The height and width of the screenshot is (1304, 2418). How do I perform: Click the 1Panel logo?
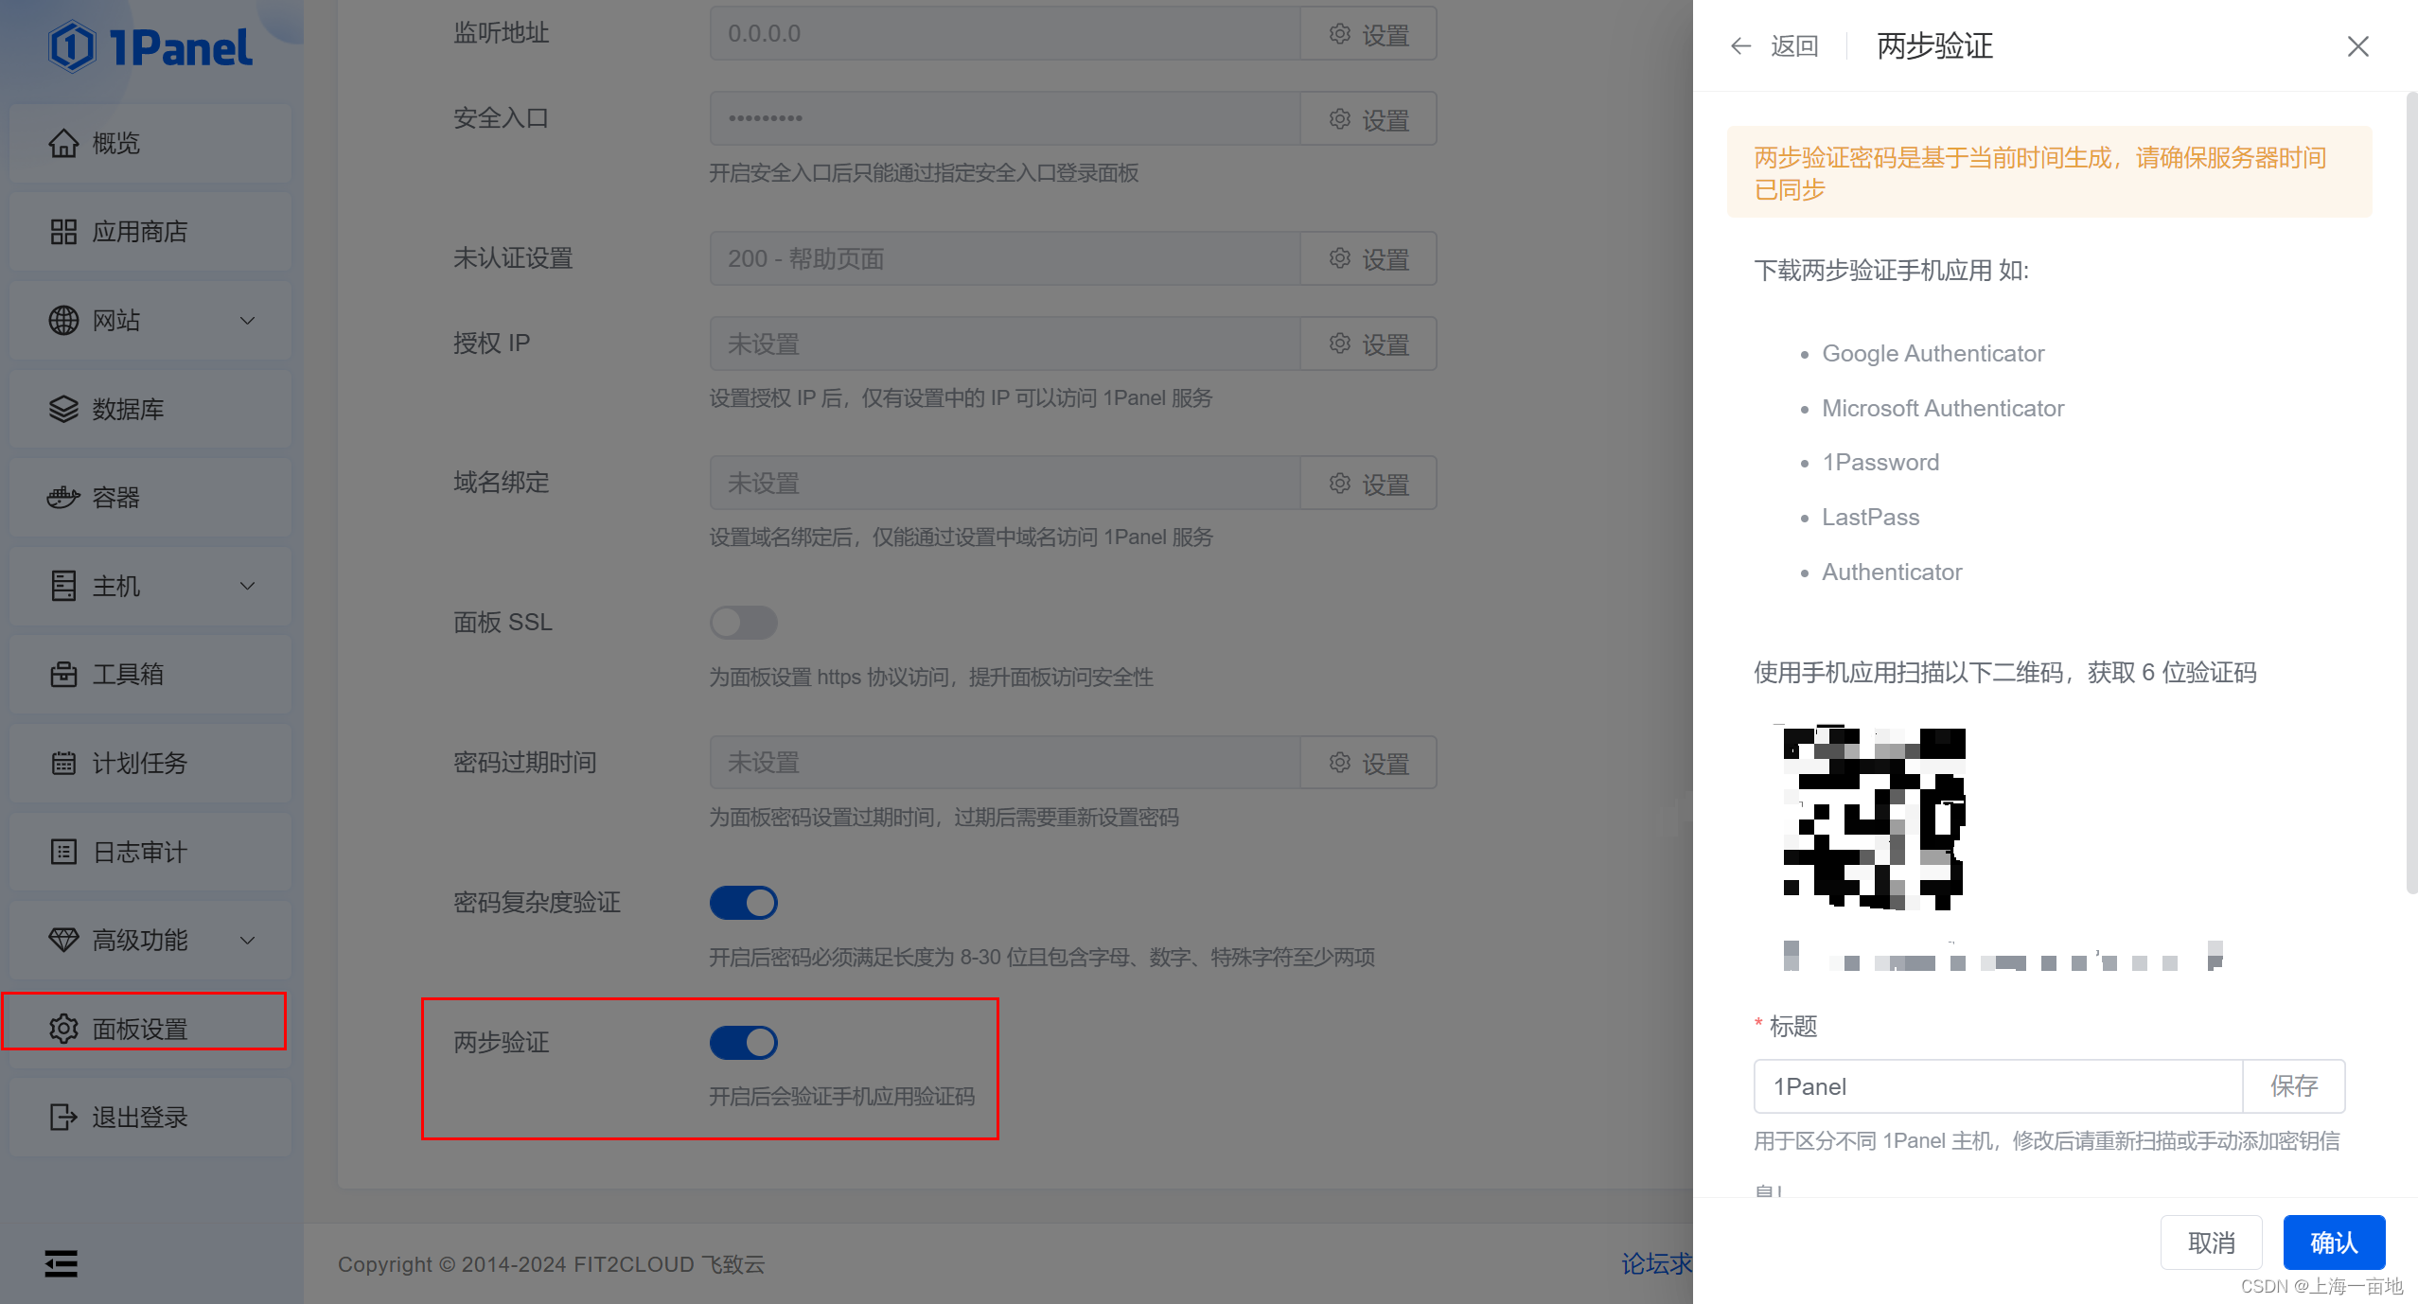(150, 46)
